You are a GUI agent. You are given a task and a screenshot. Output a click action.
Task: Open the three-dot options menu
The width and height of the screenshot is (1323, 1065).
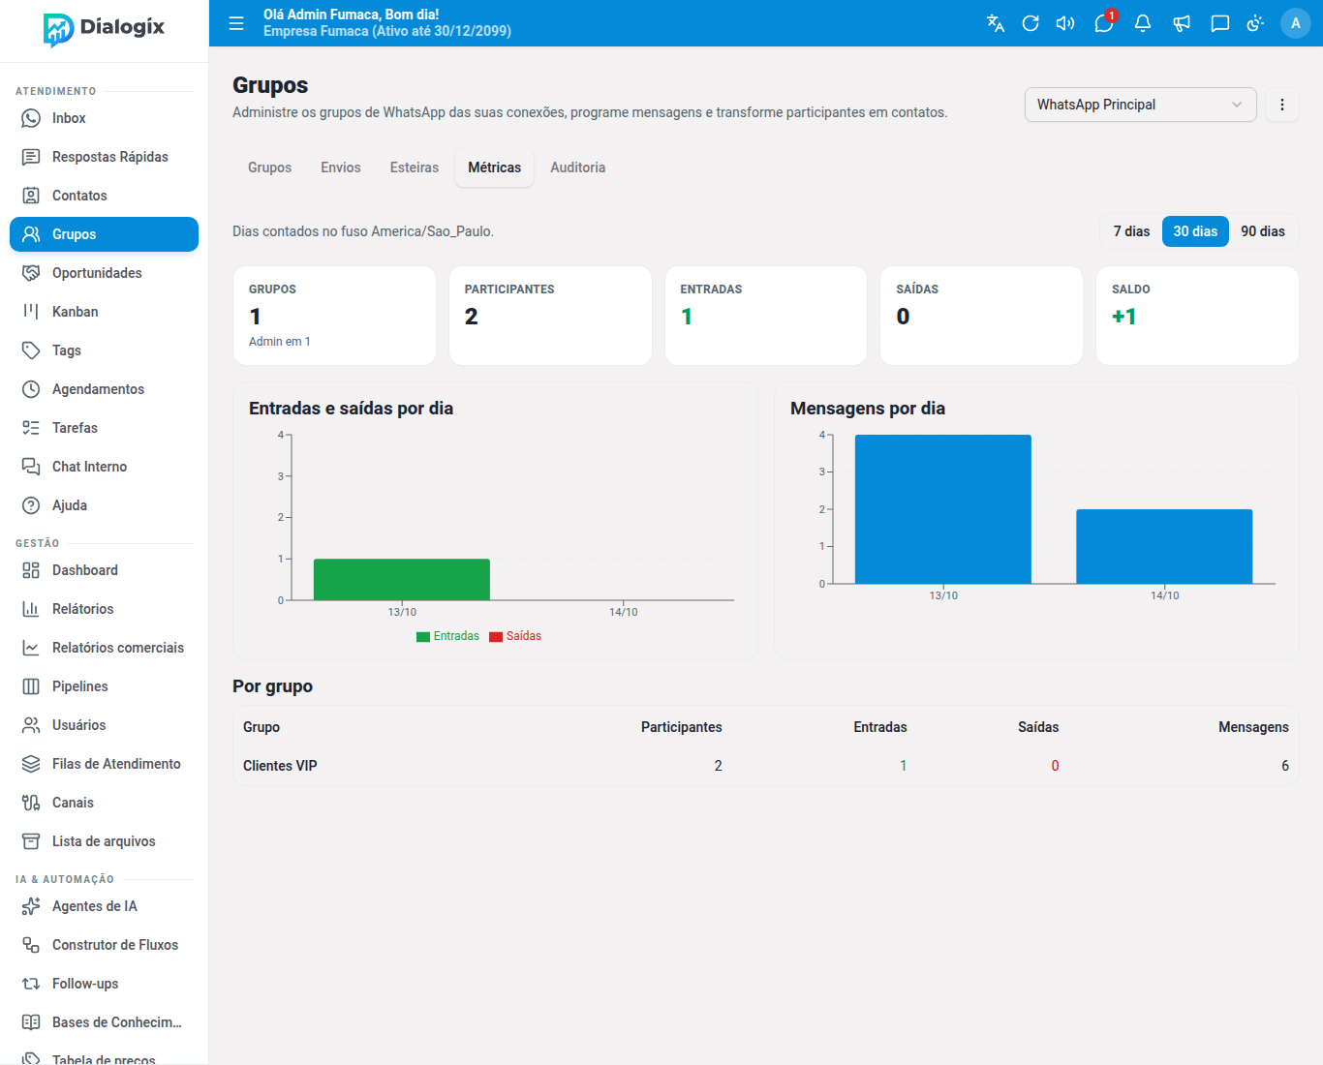(x=1282, y=105)
